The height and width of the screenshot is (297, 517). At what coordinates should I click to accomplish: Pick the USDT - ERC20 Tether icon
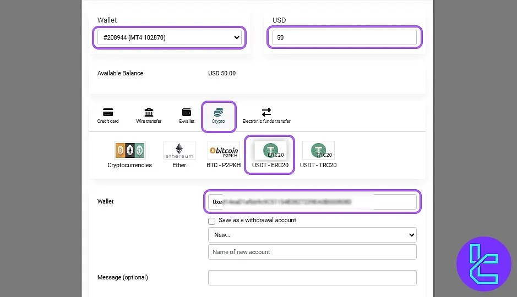(x=270, y=151)
